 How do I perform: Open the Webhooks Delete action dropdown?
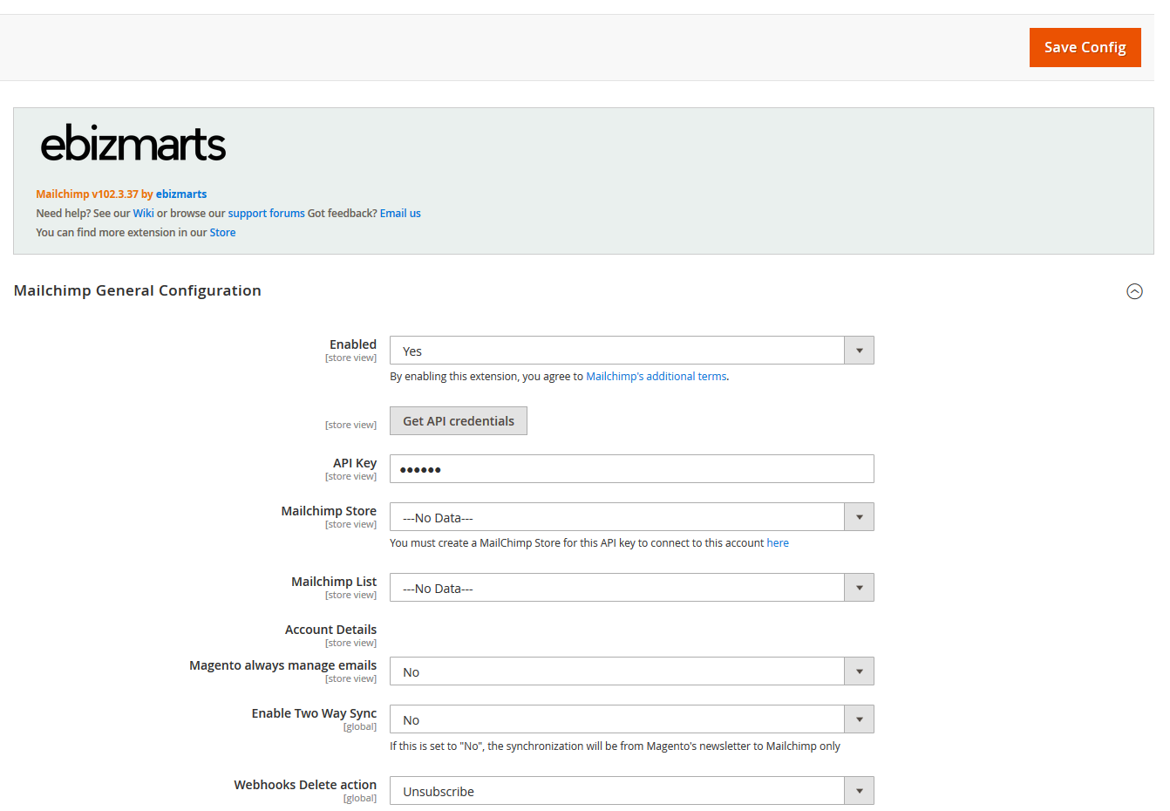coord(859,790)
